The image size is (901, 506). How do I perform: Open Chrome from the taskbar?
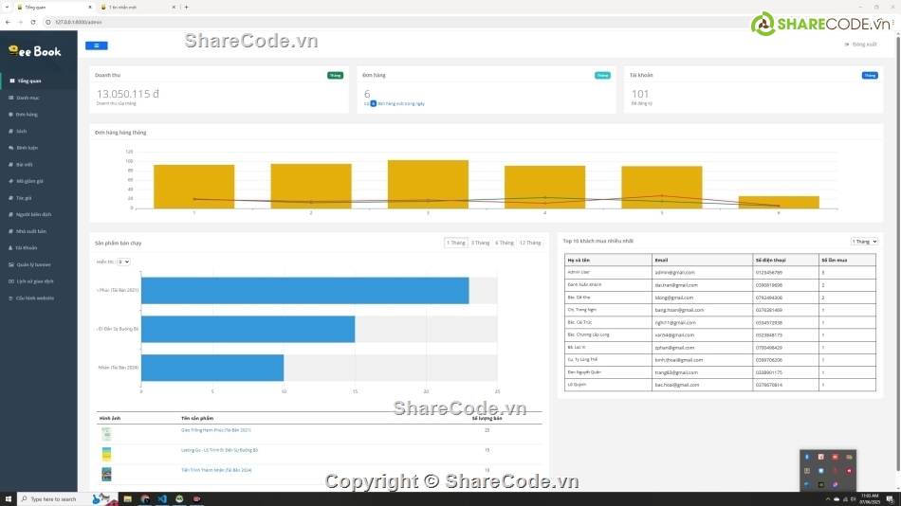[145, 499]
